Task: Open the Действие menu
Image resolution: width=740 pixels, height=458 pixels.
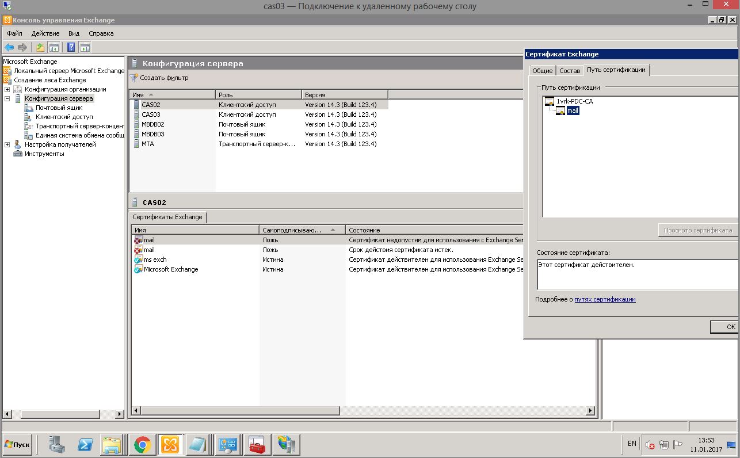Action: (45, 33)
